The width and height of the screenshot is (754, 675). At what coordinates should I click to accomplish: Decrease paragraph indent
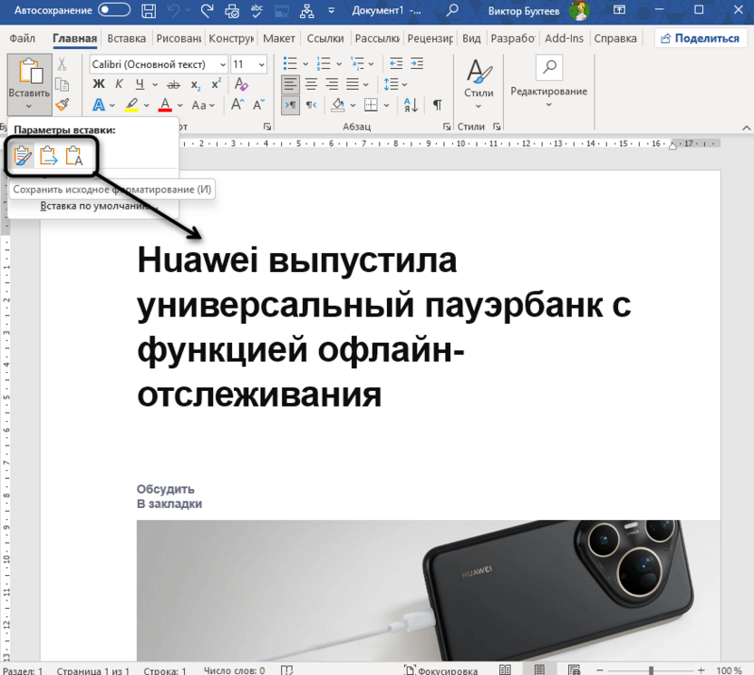[396, 64]
